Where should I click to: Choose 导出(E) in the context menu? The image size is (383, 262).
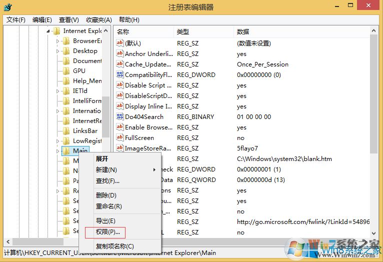(105, 220)
